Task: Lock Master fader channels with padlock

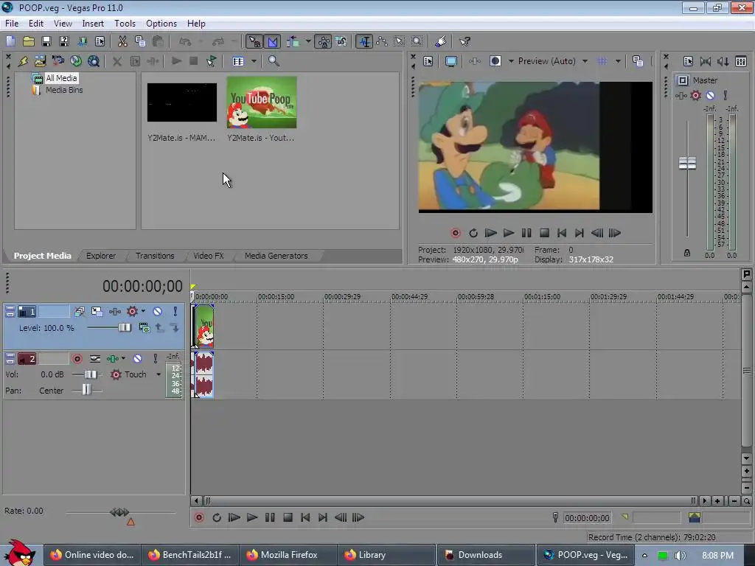Action: point(687,253)
